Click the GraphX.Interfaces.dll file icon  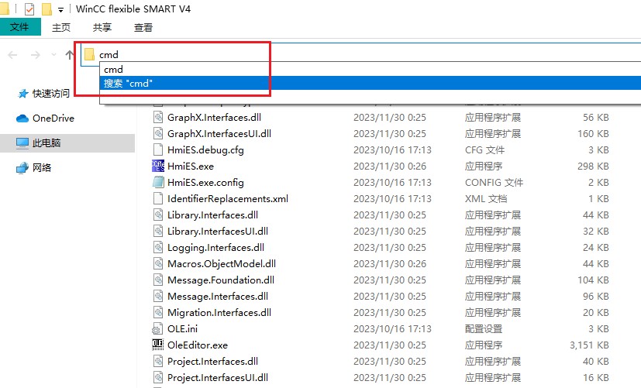click(x=158, y=117)
